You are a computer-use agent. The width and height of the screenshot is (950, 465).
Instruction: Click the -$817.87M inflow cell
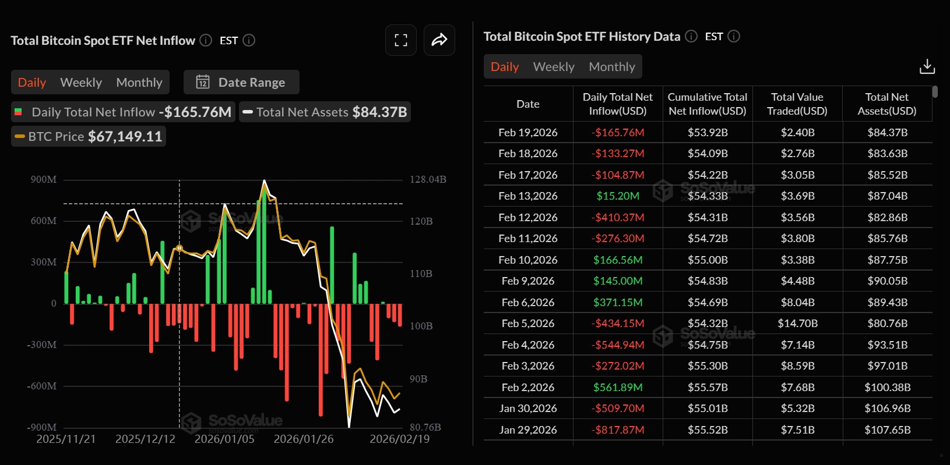pos(618,429)
